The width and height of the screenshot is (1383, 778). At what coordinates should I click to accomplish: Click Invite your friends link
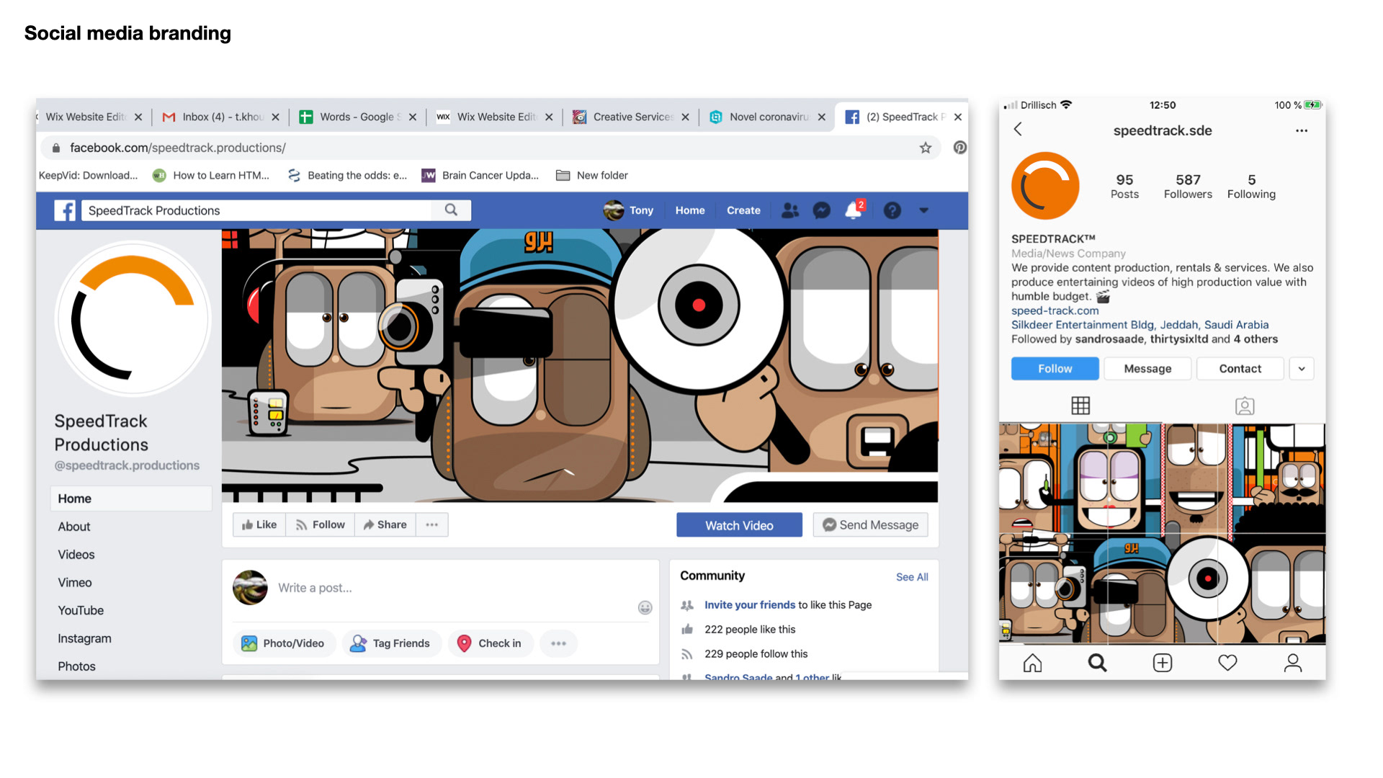pyautogui.click(x=750, y=605)
